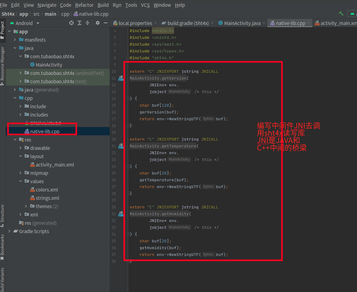Open Project panel gear settings
The image size is (357, 292).
[x=98, y=23]
